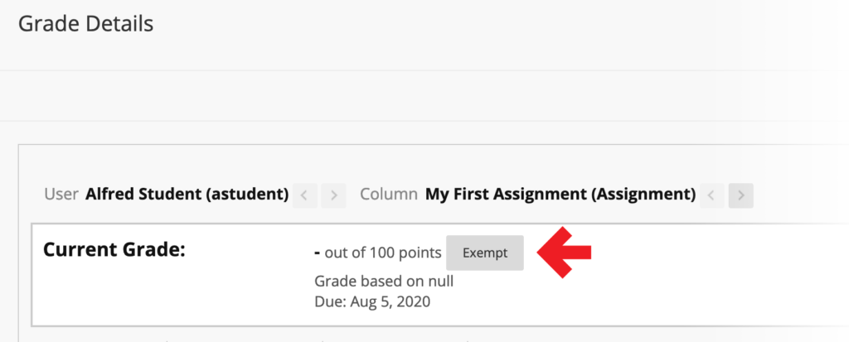Click the dash grade value

point(318,253)
